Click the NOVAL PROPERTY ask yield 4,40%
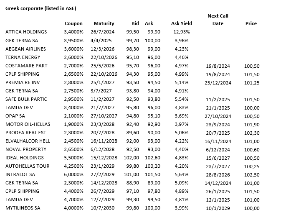The height and width of the screenshot is (220, 286). point(182,149)
